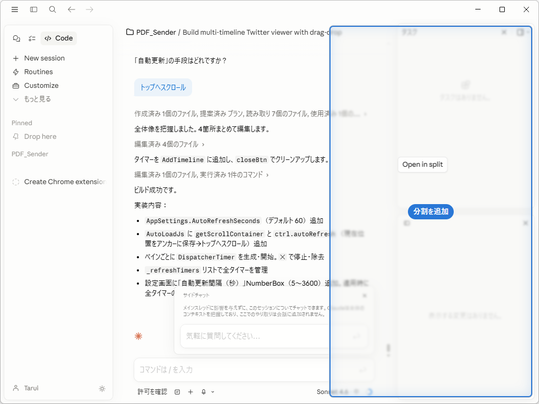The image size is (539, 404).
Task: Click the Routines lightning bolt icon
Action: [x=16, y=72]
